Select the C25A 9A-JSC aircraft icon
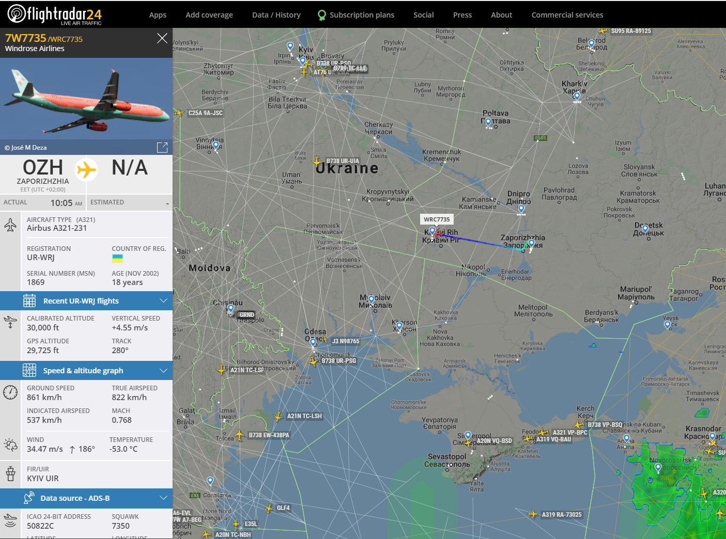This screenshot has width=726, height=539. coord(179,113)
